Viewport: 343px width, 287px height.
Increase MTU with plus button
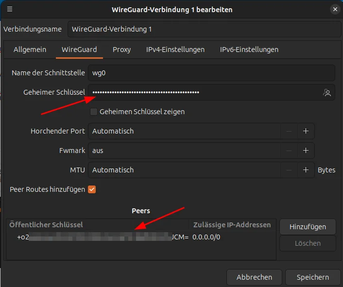306,170
